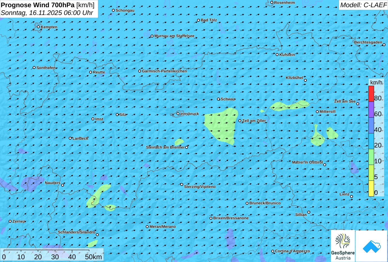Select the red 80 km/h legend swatch
Image resolution: width=388 pixels, height=262 pixels.
(x=371, y=94)
